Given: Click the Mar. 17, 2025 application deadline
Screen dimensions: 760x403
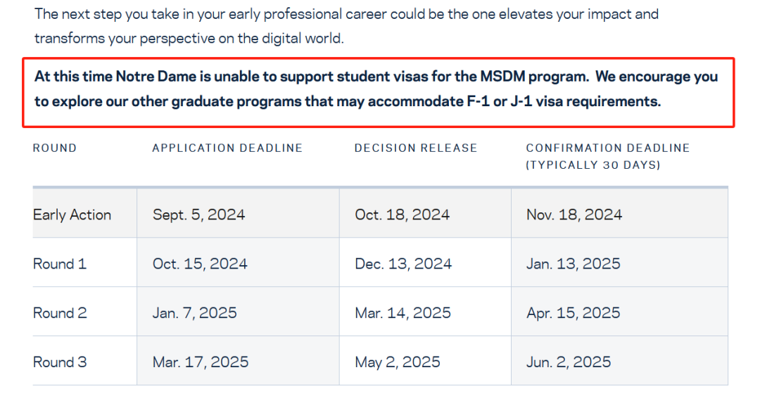Looking at the screenshot, I should [x=200, y=362].
